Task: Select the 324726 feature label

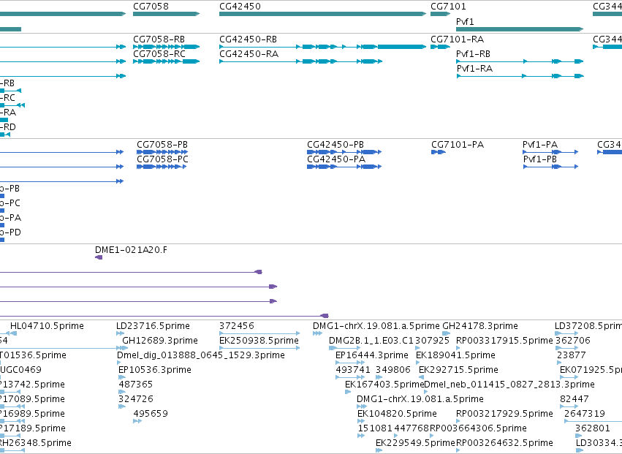Action: click(x=136, y=399)
